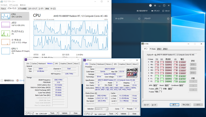Viewport: 206px width, 117px height.
Task: Click the star favorite icon in dark window
Action: [x=155, y=5]
